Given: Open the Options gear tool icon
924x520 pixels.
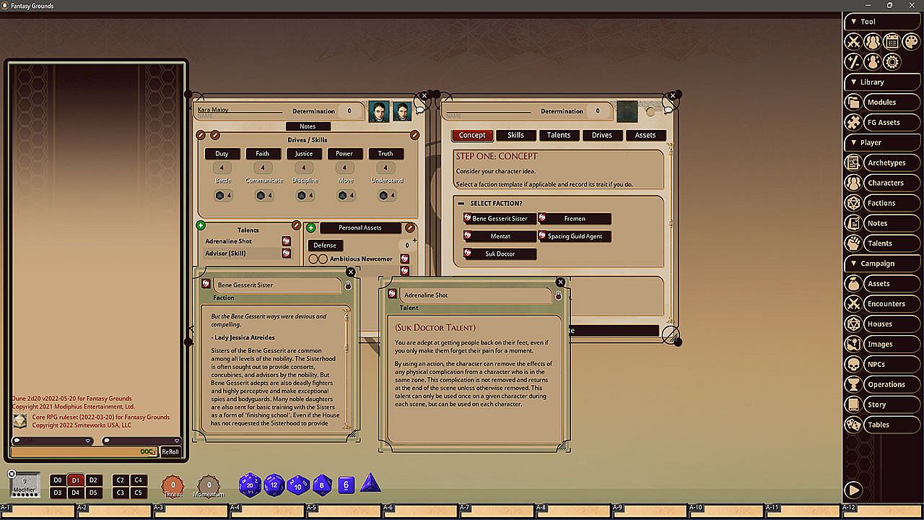Looking at the screenshot, I should [892, 61].
